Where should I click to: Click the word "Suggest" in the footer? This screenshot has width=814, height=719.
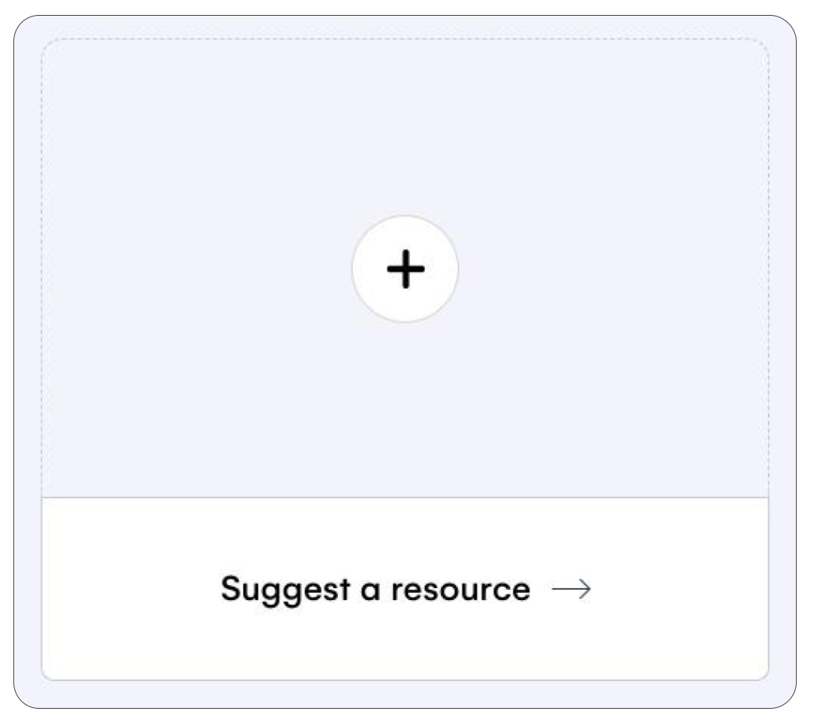285,590
